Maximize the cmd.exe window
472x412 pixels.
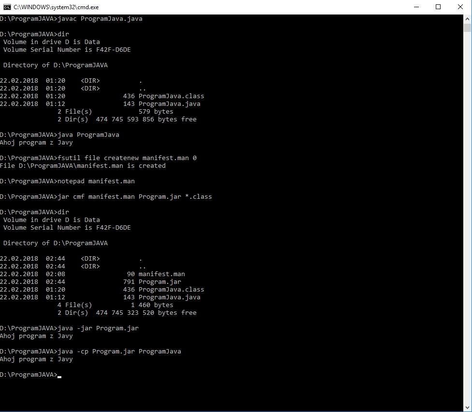click(x=438, y=7)
